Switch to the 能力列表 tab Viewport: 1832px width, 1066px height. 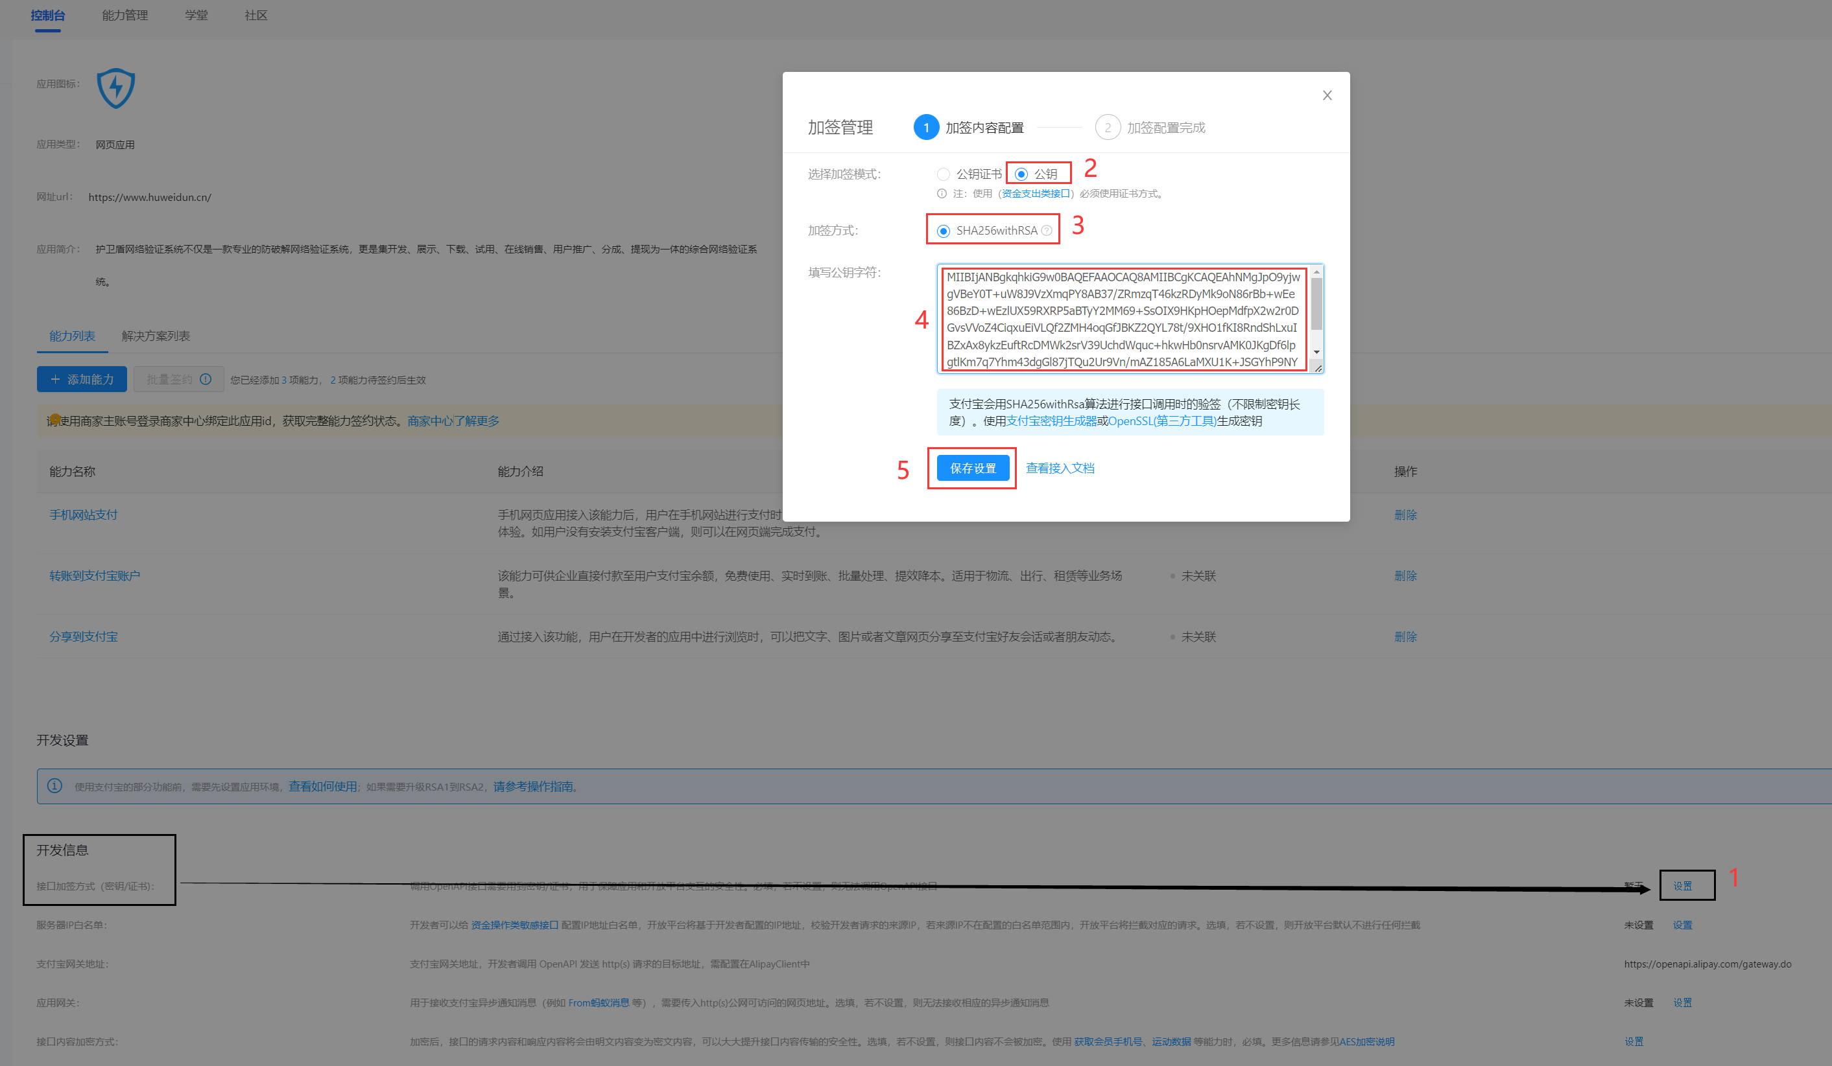[x=72, y=336]
